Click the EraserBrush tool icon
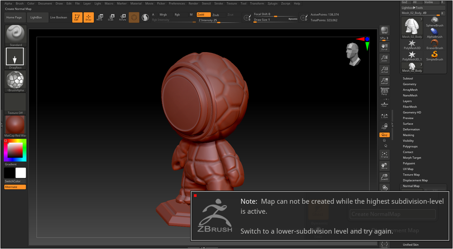This screenshot has width=453, height=249. pyautogui.click(x=434, y=44)
